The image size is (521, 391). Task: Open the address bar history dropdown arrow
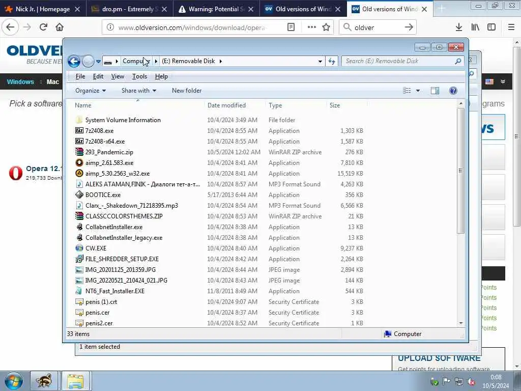pyautogui.click(x=320, y=61)
